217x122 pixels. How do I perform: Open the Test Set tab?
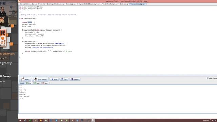42,4
